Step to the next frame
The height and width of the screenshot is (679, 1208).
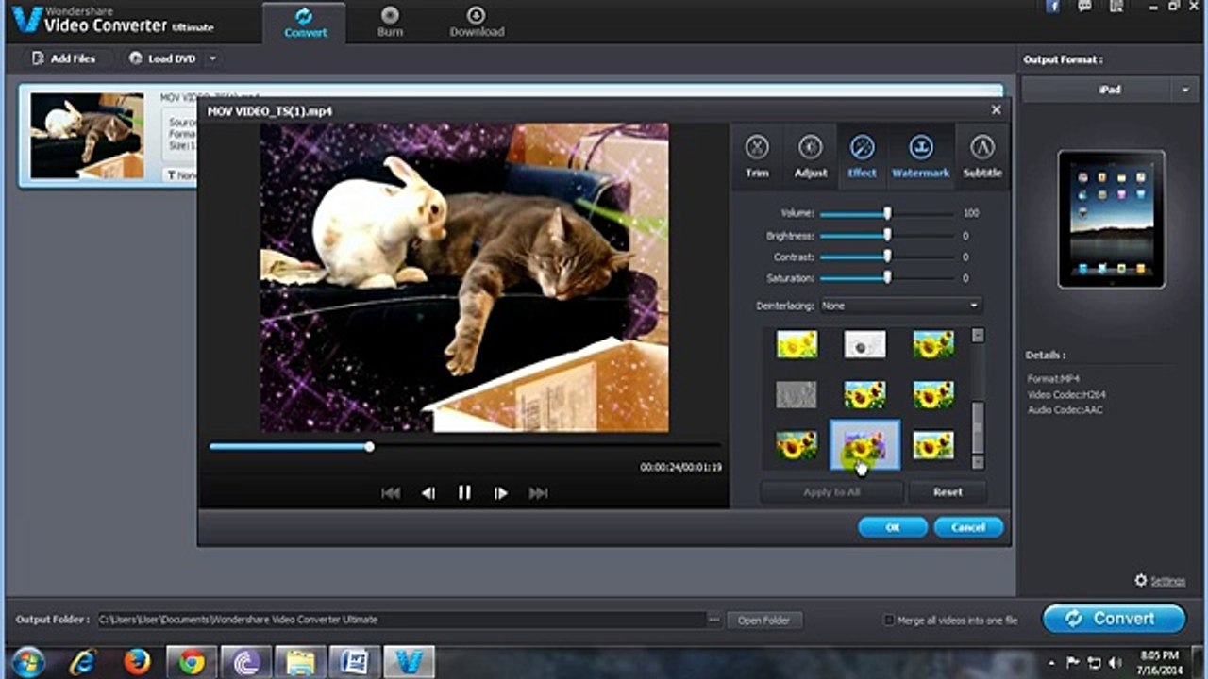[501, 492]
